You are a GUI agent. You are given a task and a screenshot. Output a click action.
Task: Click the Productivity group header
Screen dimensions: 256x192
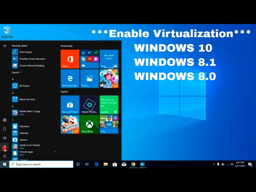pyautogui.click(x=67, y=46)
